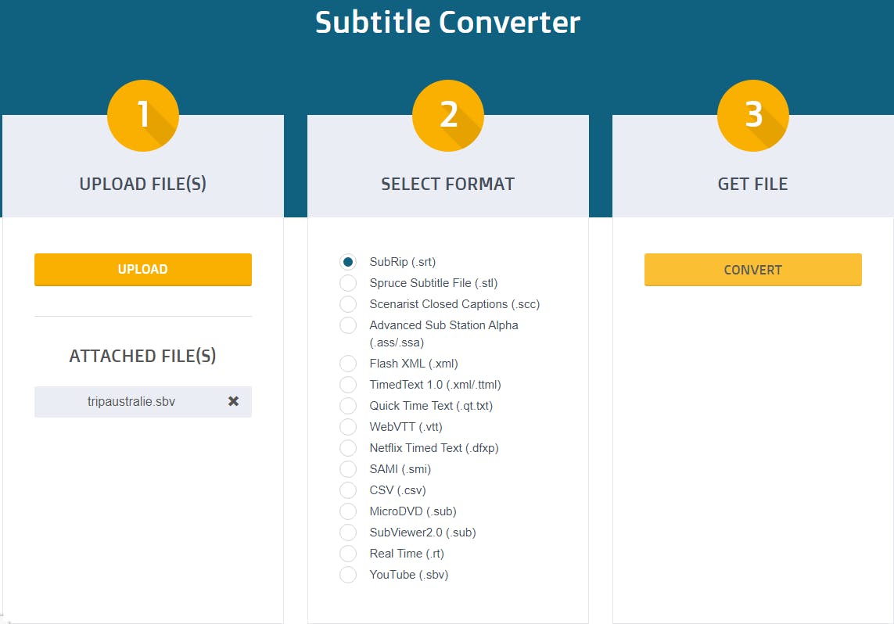Pick the MicroDVD (.sub) format
Image resolution: width=894 pixels, height=624 pixels.
(x=348, y=511)
